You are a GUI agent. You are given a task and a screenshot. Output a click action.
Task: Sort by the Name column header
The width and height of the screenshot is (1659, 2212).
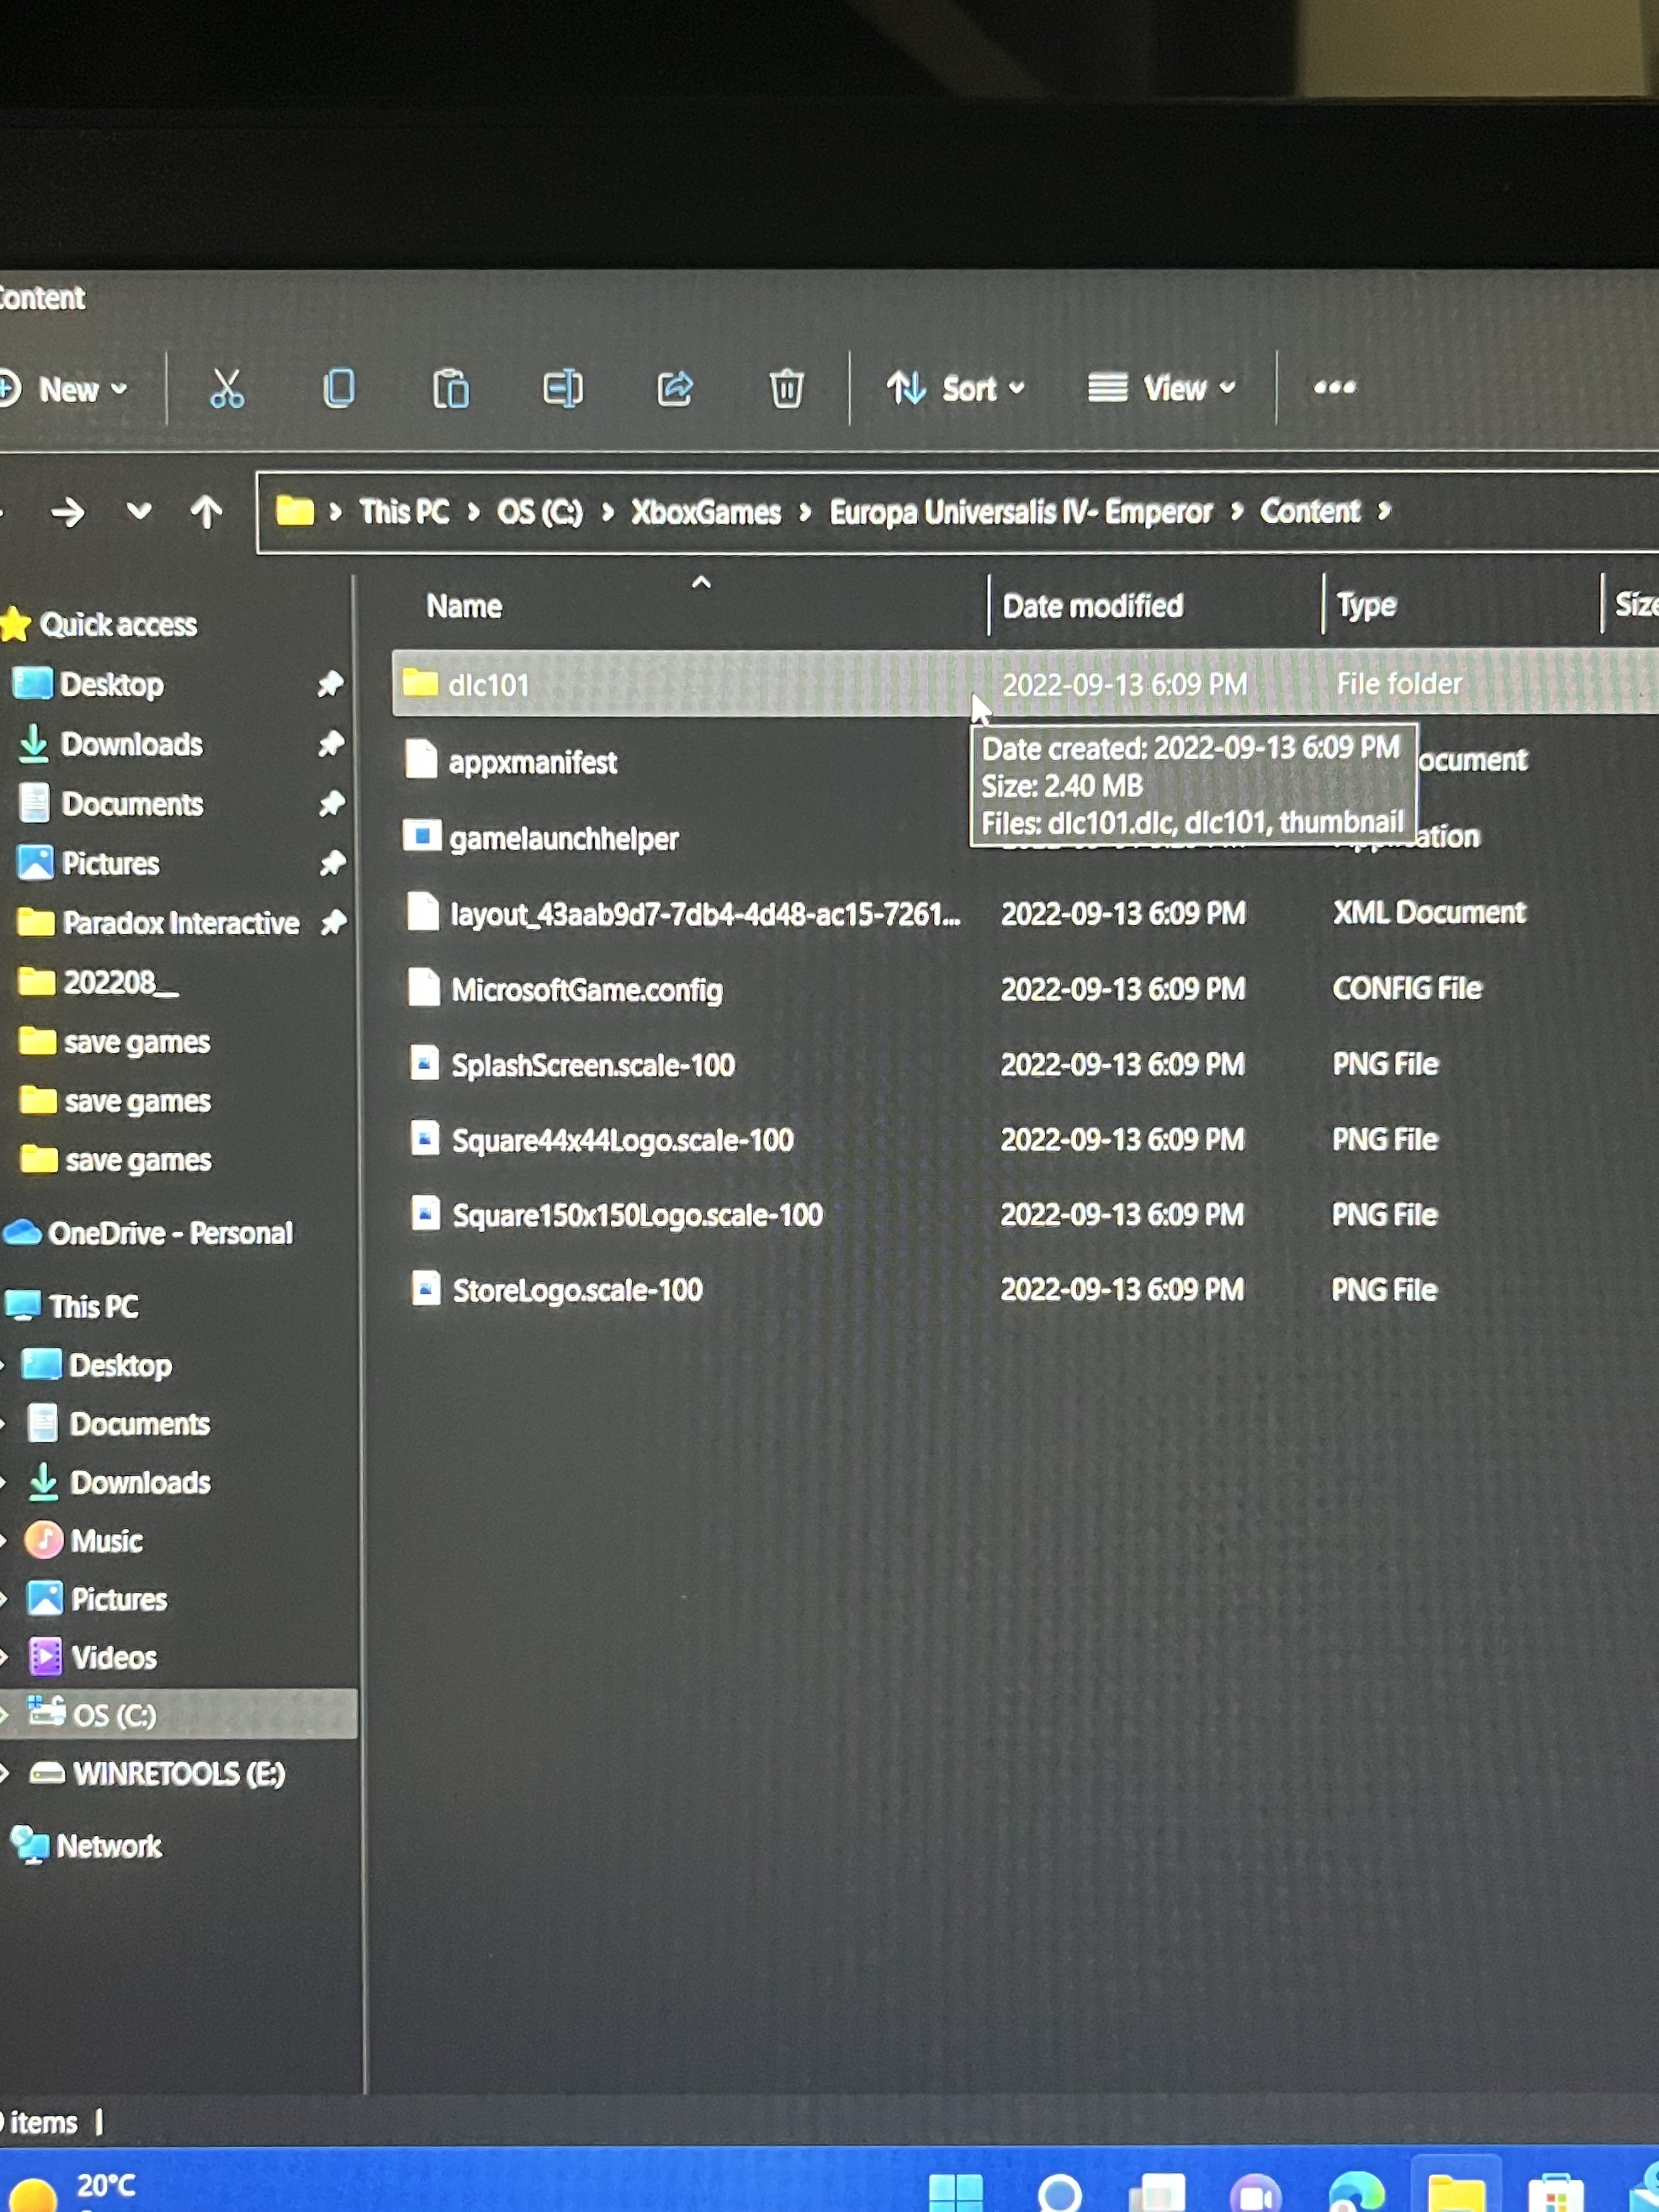(465, 607)
